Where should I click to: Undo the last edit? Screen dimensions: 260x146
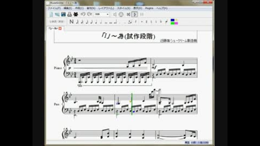click(83, 14)
